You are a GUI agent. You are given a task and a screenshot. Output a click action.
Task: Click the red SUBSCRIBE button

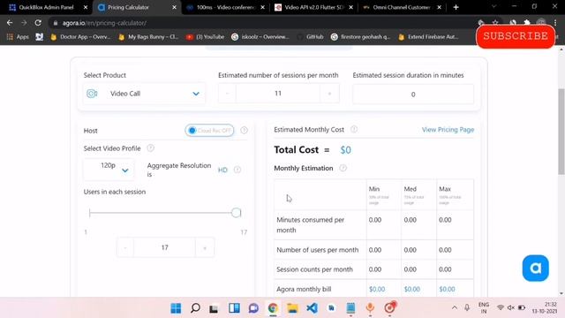click(516, 36)
